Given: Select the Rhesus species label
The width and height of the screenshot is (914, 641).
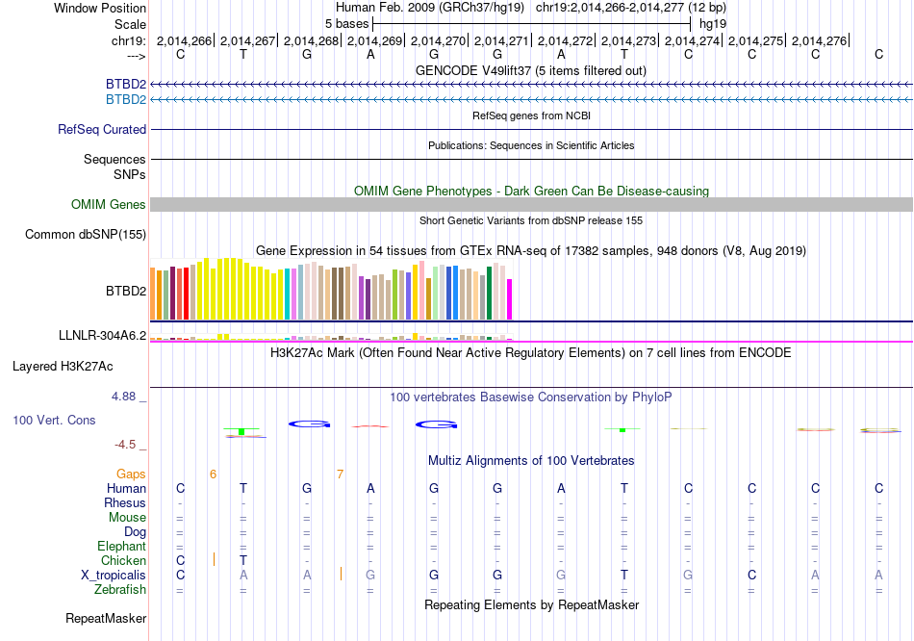Looking at the screenshot, I should (x=125, y=502).
